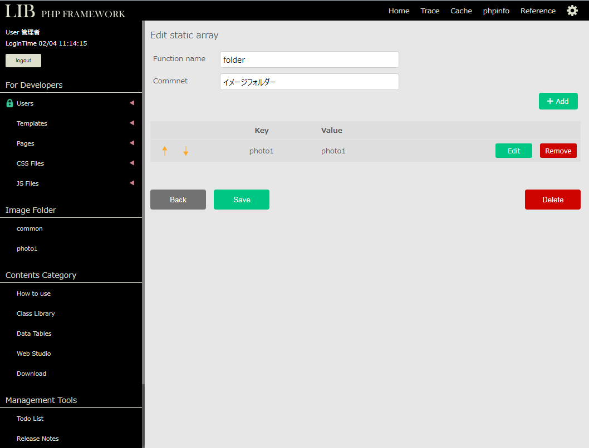The width and height of the screenshot is (589, 448).
Task: Remove the photo1 row
Action: (558, 151)
